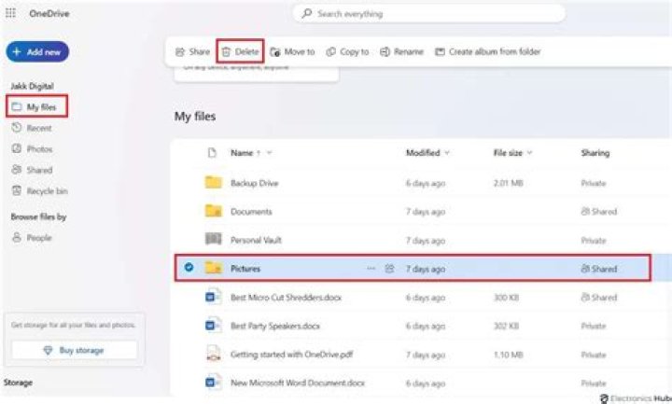The height and width of the screenshot is (404, 672).
Task: Sort by the Name column header
Action: [242, 153]
